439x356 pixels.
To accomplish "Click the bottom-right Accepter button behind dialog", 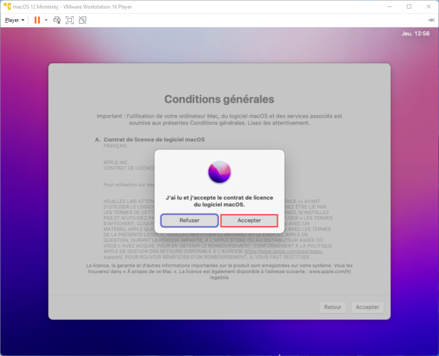I will (x=367, y=307).
